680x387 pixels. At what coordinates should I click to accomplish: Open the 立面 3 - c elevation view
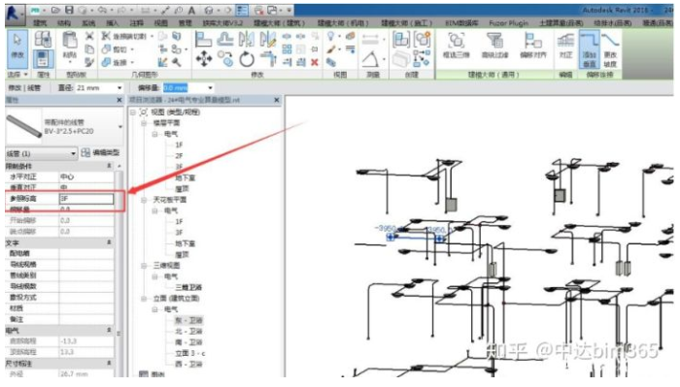(x=190, y=353)
